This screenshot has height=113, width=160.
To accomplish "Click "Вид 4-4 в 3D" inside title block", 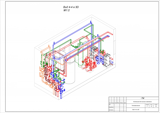I will (136, 109).
